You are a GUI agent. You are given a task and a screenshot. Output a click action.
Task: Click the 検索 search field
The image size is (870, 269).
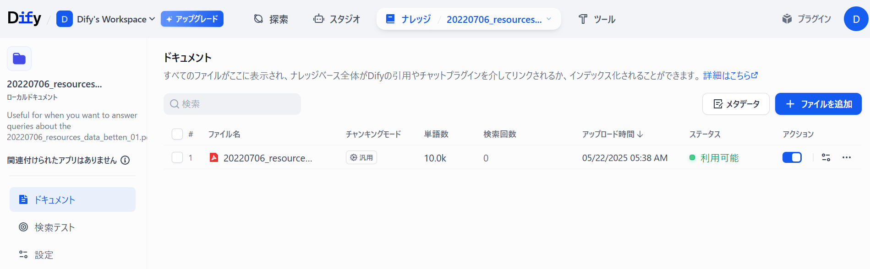click(232, 104)
